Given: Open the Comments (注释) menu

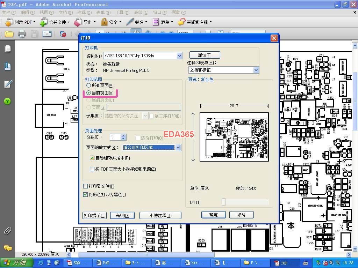Looking at the screenshot, I should (84, 13).
